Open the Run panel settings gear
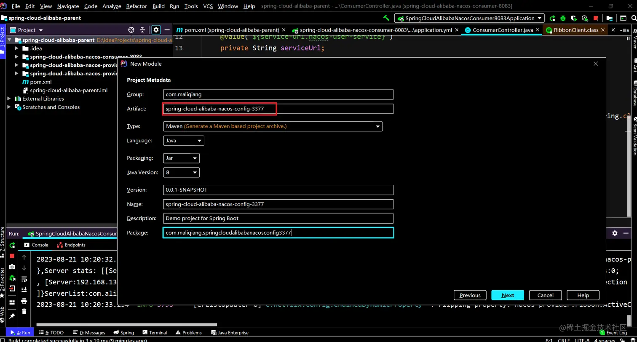The width and height of the screenshot is (637, 342). click(615, 233)
